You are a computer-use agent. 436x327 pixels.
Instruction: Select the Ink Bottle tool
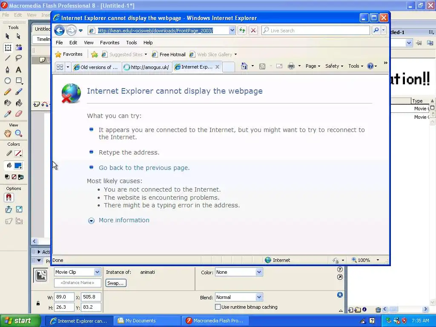(x=8, y=103)
